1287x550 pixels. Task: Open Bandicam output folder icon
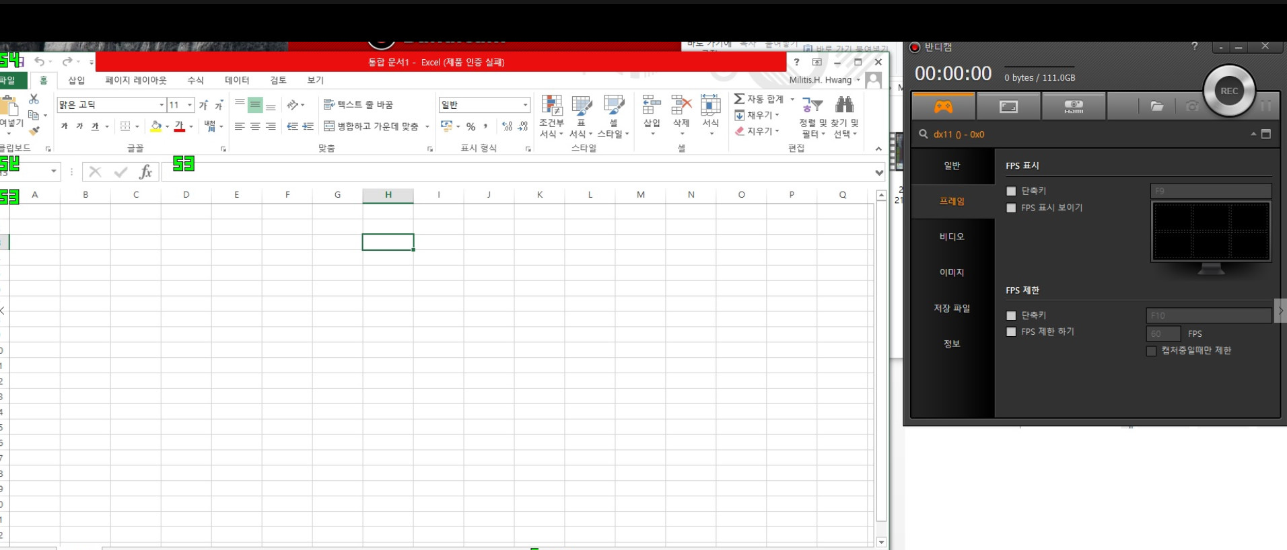tap(1156, 106)
